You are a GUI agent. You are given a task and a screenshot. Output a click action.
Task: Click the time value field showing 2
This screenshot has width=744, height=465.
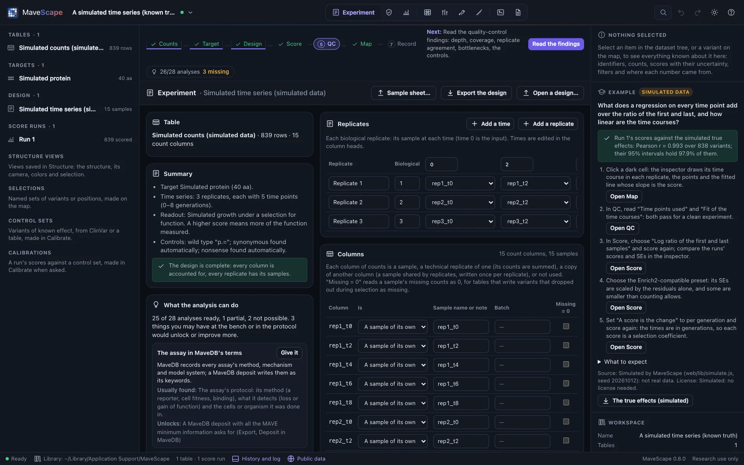point(517,164)
